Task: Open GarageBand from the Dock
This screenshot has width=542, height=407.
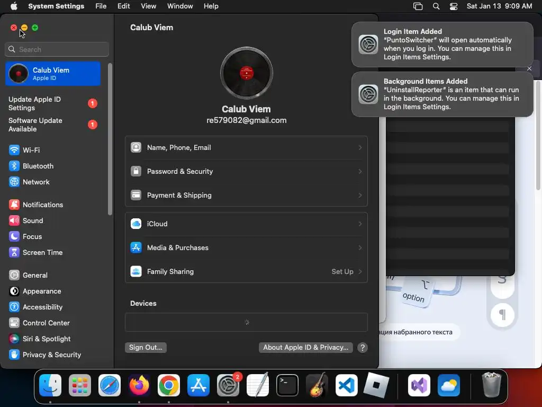Action: (317, 385)
